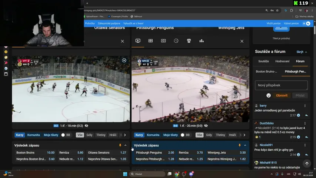Select Komunita tab under Pittsburgh match
Viewport: 316px width, 178px height.
click(153, 135)
